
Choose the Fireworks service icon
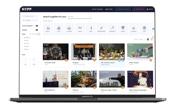pos(112,28)
